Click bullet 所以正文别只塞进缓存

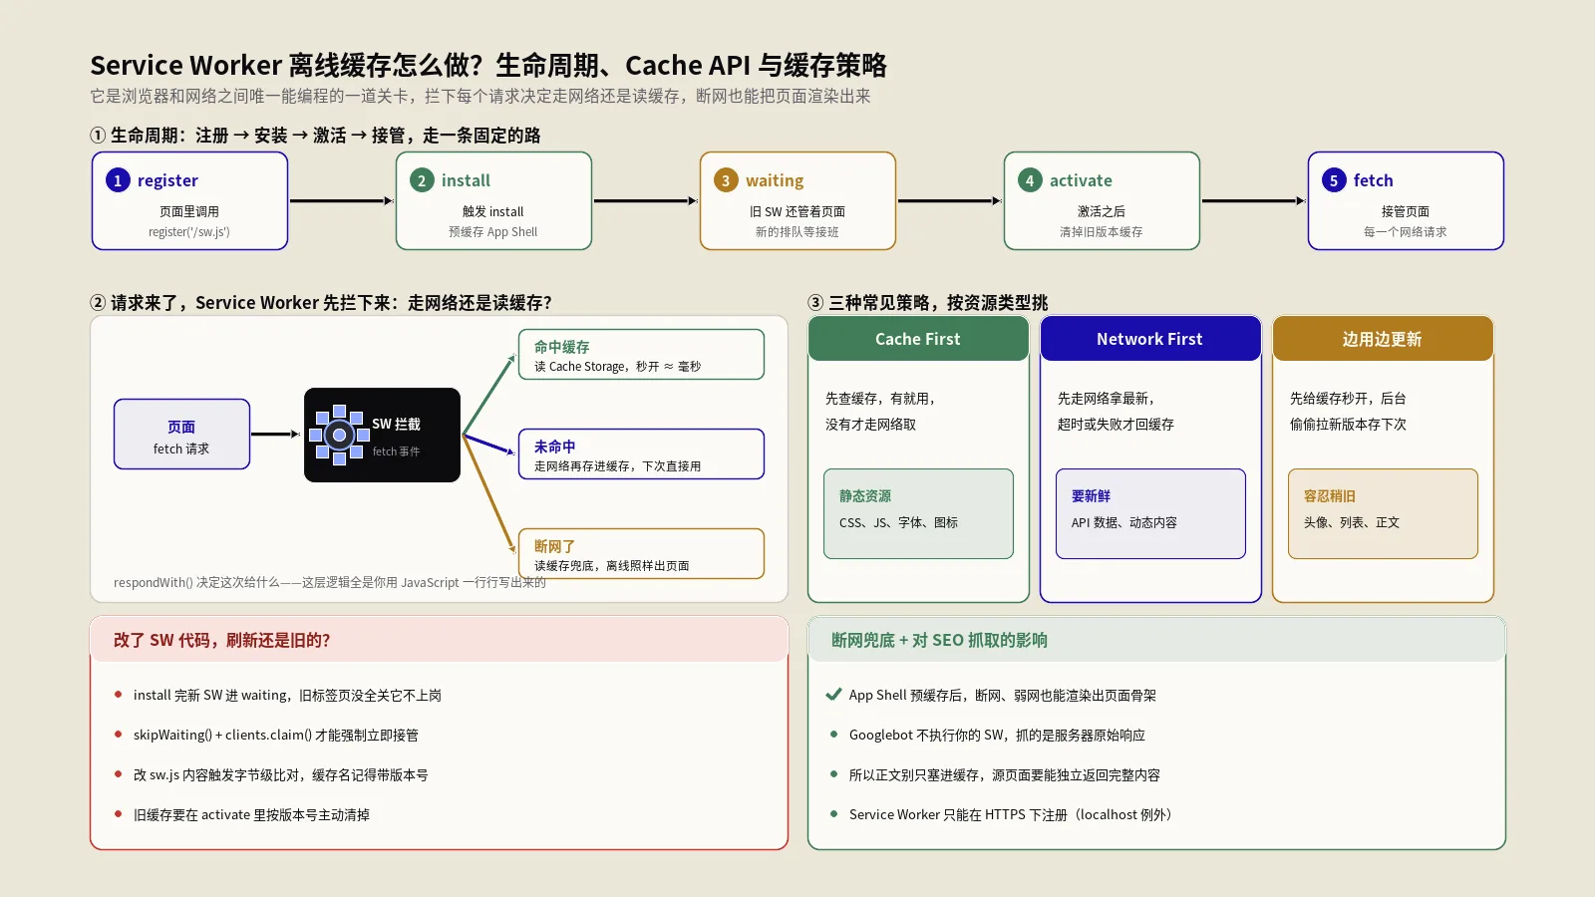coord(1005,775)
